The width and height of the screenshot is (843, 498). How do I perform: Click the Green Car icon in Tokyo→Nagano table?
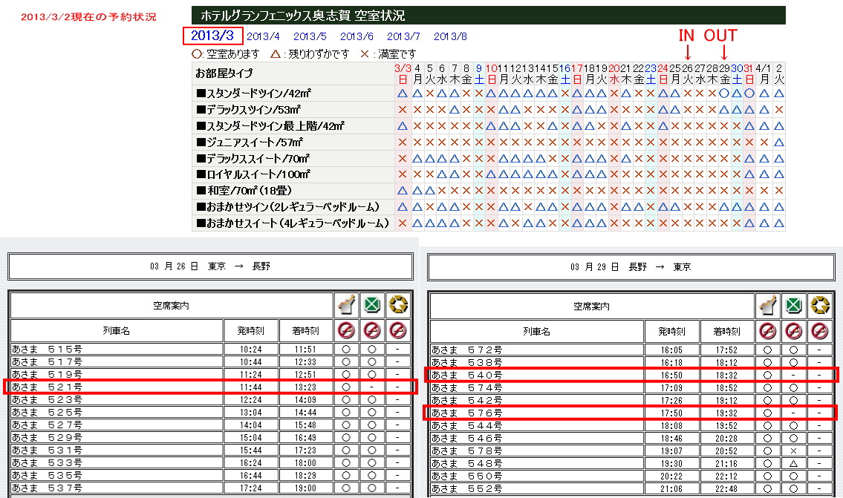coord(372,305)
